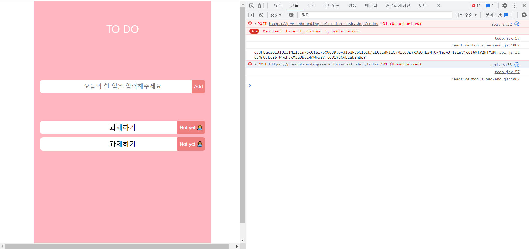Image resolution: width=529 pixels, height=249 pixels.
Task: Open the first todo.jsx:57 source link
Action: pos(507,38)
